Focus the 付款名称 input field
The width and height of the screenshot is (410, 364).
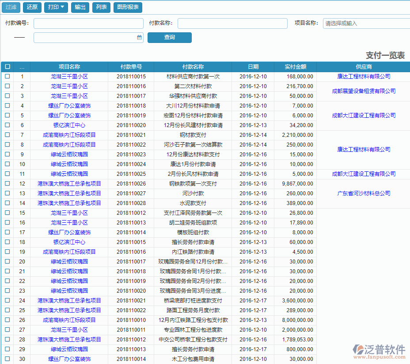coord(232,23)
